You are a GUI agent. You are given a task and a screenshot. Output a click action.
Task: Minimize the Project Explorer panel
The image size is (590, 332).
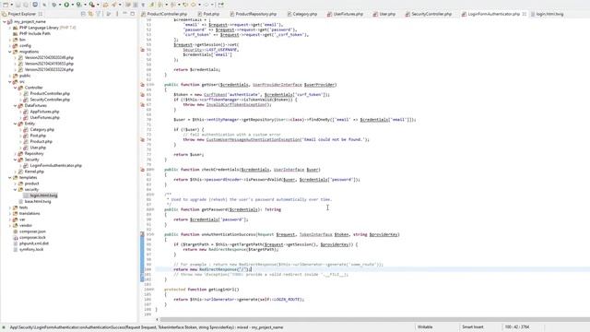pyautogui.click(x=125, y=14)
